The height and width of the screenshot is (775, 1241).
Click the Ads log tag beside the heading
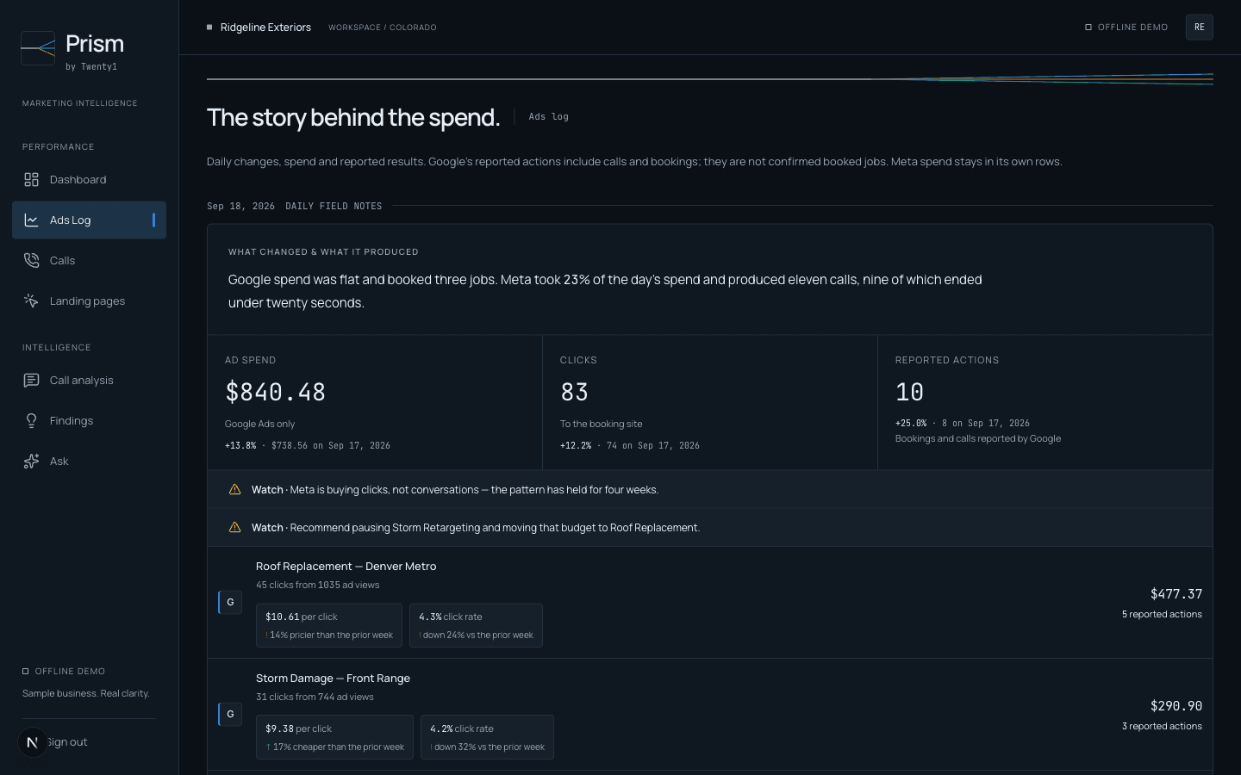tap(549, 116)
